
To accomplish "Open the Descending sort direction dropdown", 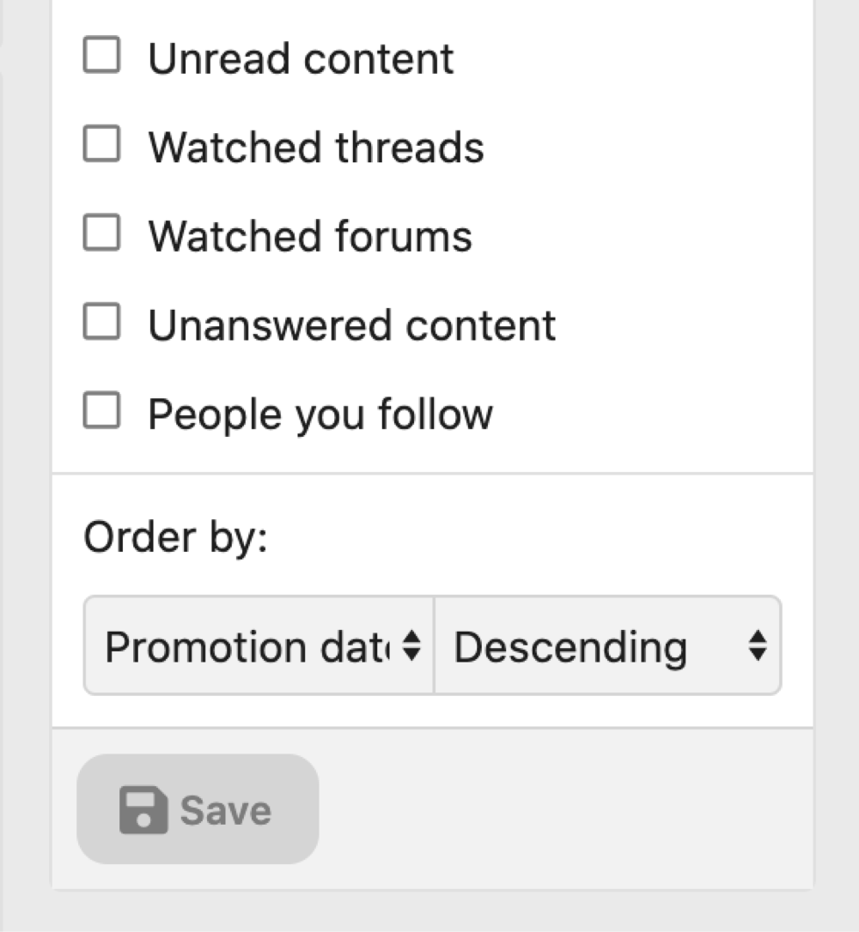I will click(x=607, y=646).
